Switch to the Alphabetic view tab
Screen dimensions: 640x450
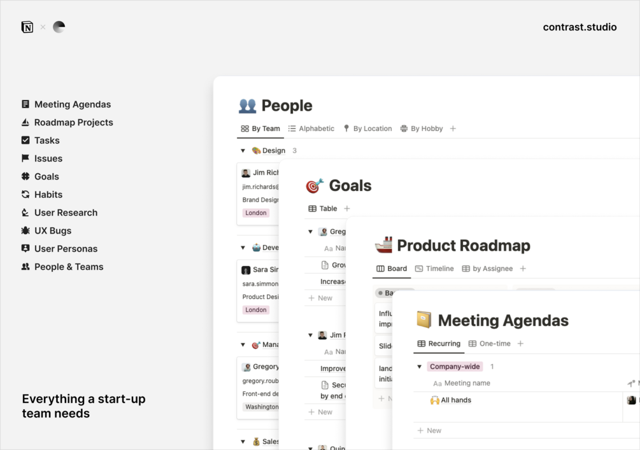click(x=311, y=129)
